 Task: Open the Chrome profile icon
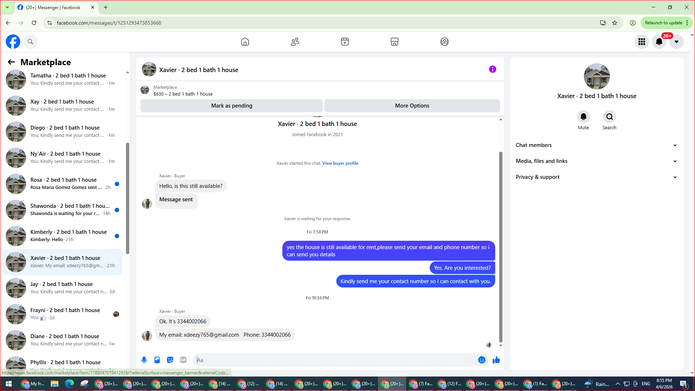(x=633, y=23)
